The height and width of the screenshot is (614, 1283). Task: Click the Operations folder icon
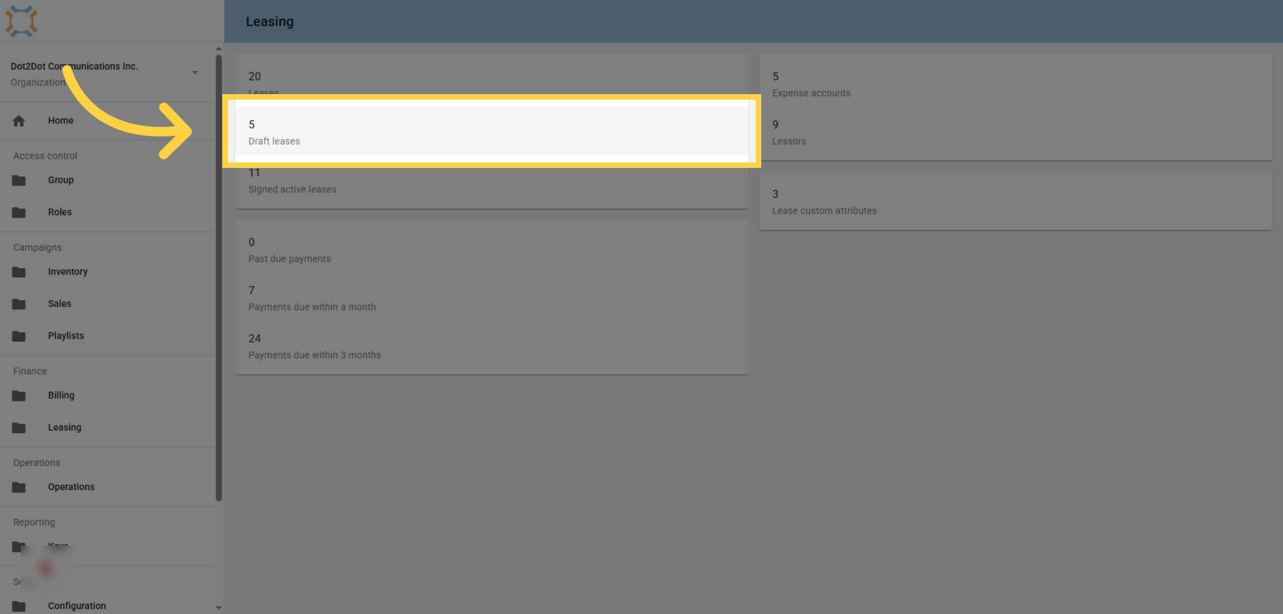(x=19, y=487)
